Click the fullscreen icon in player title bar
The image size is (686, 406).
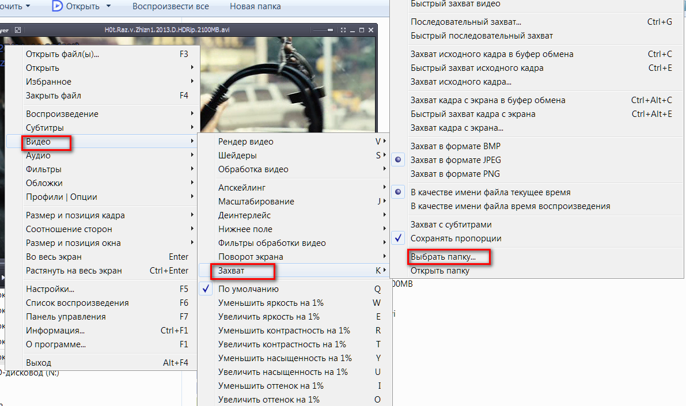pyautogui.click(x=343, y=30)
